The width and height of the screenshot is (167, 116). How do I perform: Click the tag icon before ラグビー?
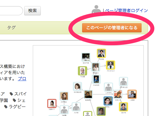point(6,107)
